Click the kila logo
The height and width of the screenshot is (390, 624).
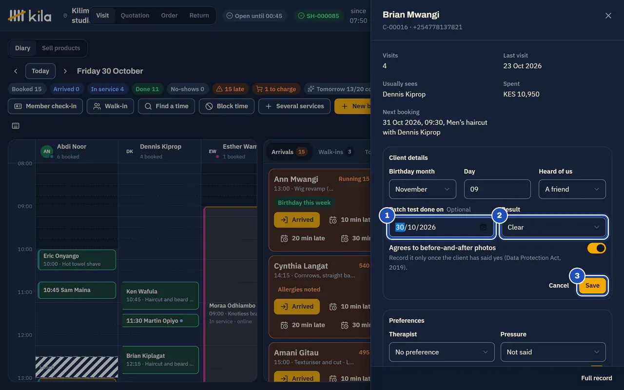(x=30, y=16)
